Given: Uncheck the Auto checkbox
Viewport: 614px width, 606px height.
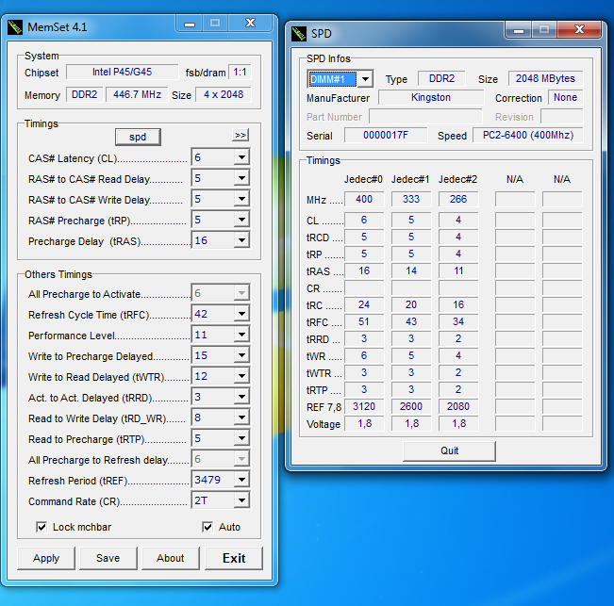Looking at the screenshot, I should pos(207,527).
